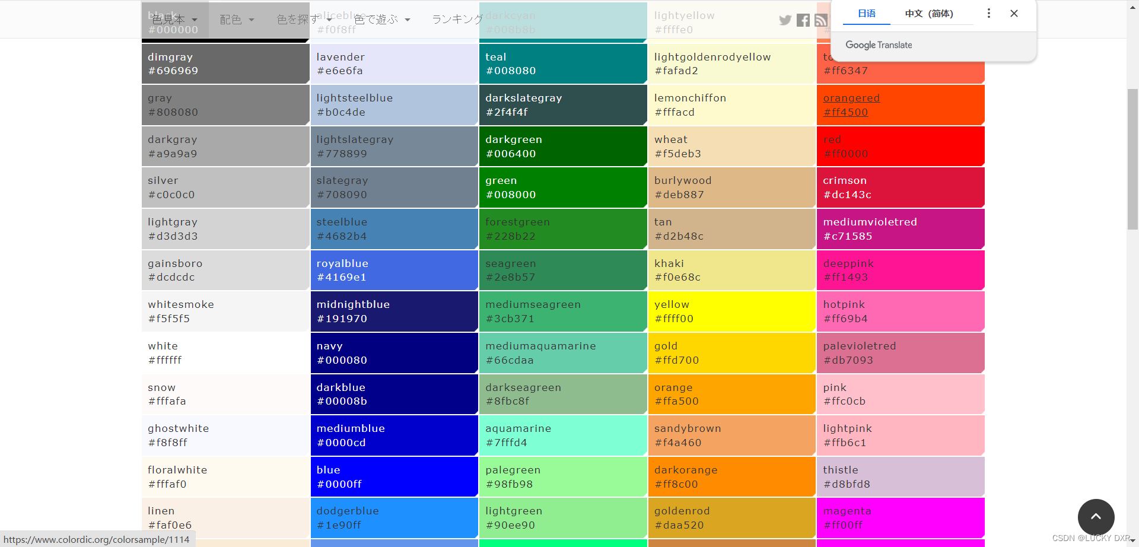This screenshot has height=547, width=1139.
Task: Switch translation to 中文 (简体) tab
Action: coord(929,14)
